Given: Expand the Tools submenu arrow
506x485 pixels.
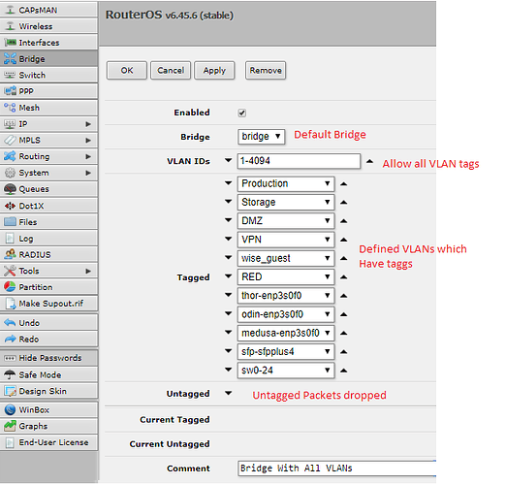Looking at the screenshot, I should (x=88, y=271).
